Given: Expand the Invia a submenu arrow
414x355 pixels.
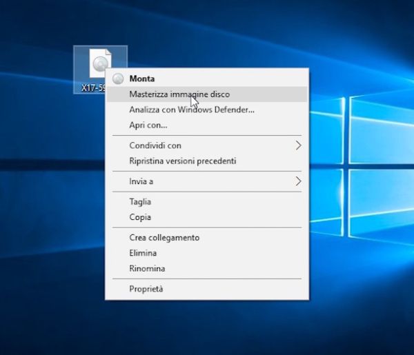Looking at the screenshot, I should (298, 181).
